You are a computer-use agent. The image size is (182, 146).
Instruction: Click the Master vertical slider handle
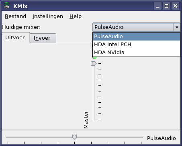pyautogui.click(x=94, y=64)
